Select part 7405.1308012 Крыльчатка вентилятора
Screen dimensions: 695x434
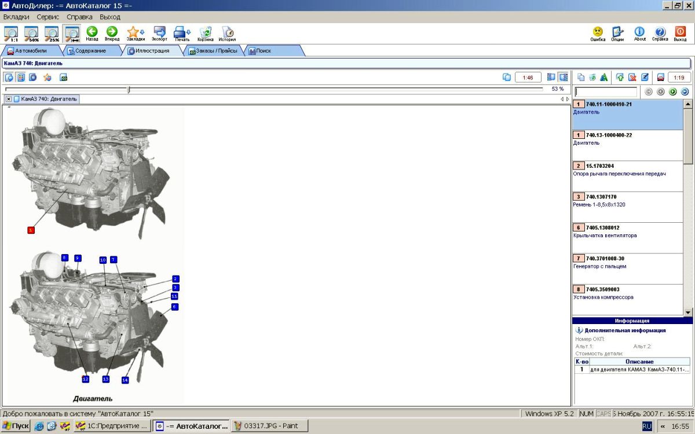[628, 238]
